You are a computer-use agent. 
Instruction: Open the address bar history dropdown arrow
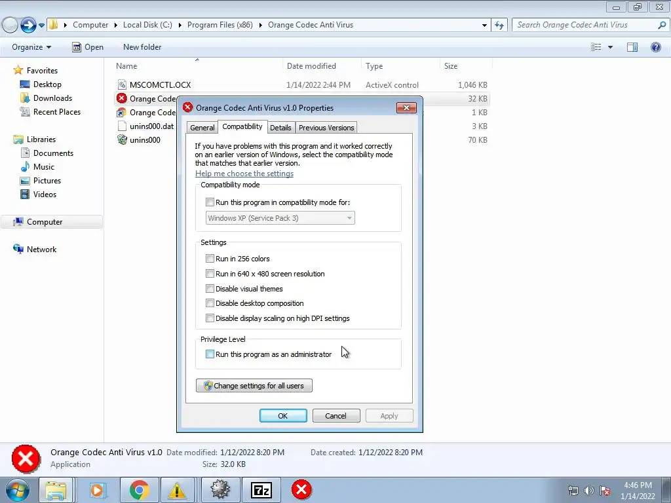coord(484,26)
